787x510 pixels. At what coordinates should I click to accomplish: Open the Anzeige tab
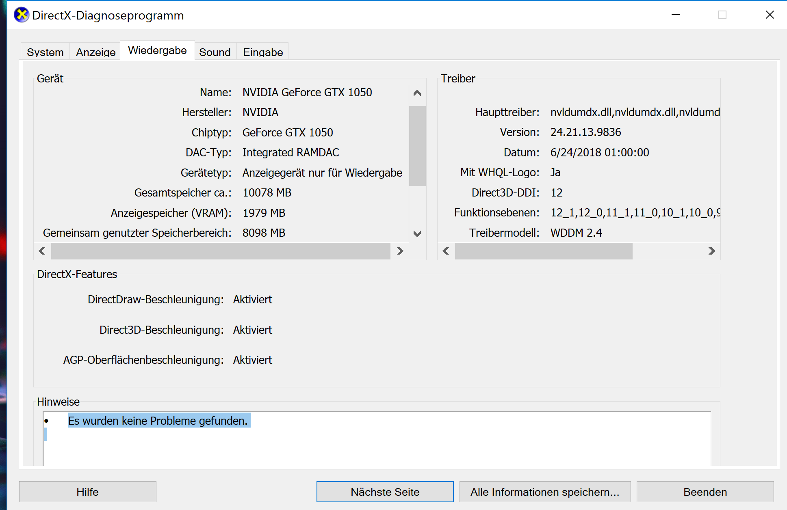pos(95,52)
